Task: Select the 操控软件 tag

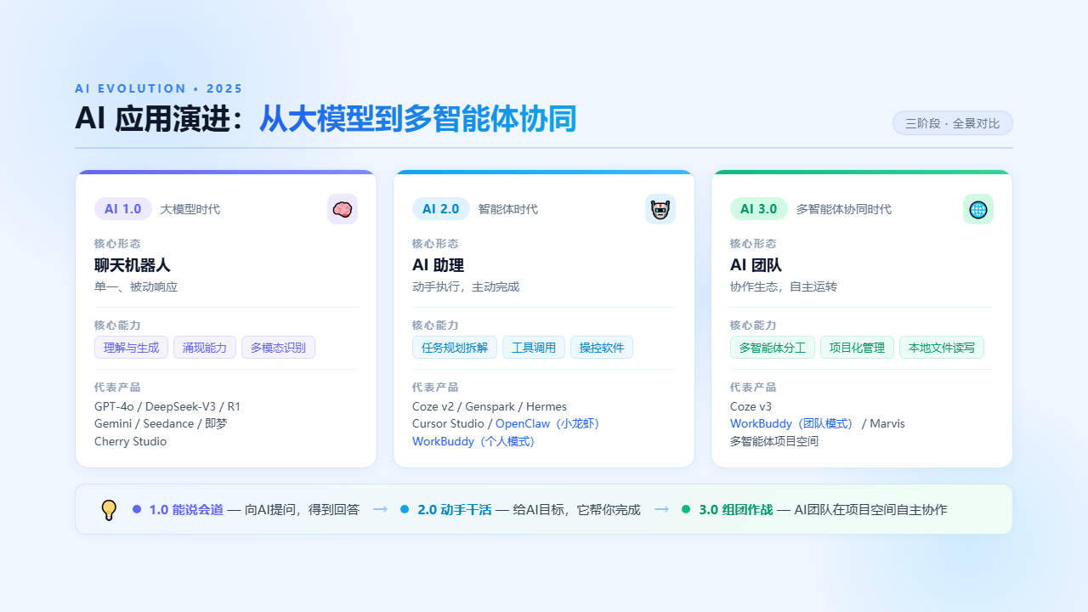Action: 602,348
